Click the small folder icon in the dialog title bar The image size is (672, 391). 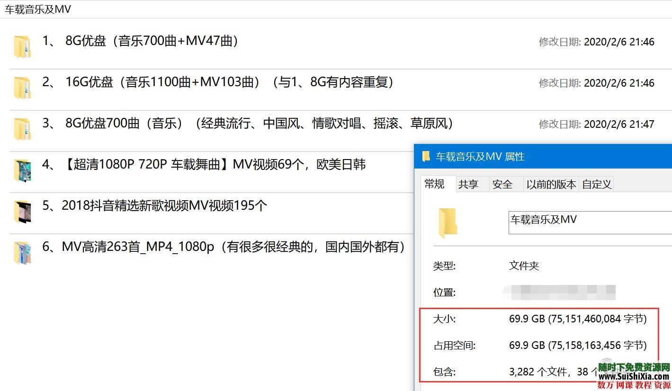click(x=426, y=157)
